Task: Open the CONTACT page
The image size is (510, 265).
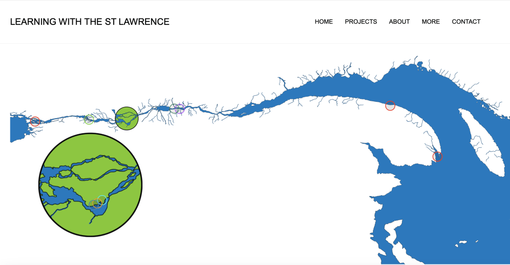Action: click(466, 21)
